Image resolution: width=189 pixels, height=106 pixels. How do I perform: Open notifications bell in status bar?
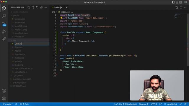point(185,104)
